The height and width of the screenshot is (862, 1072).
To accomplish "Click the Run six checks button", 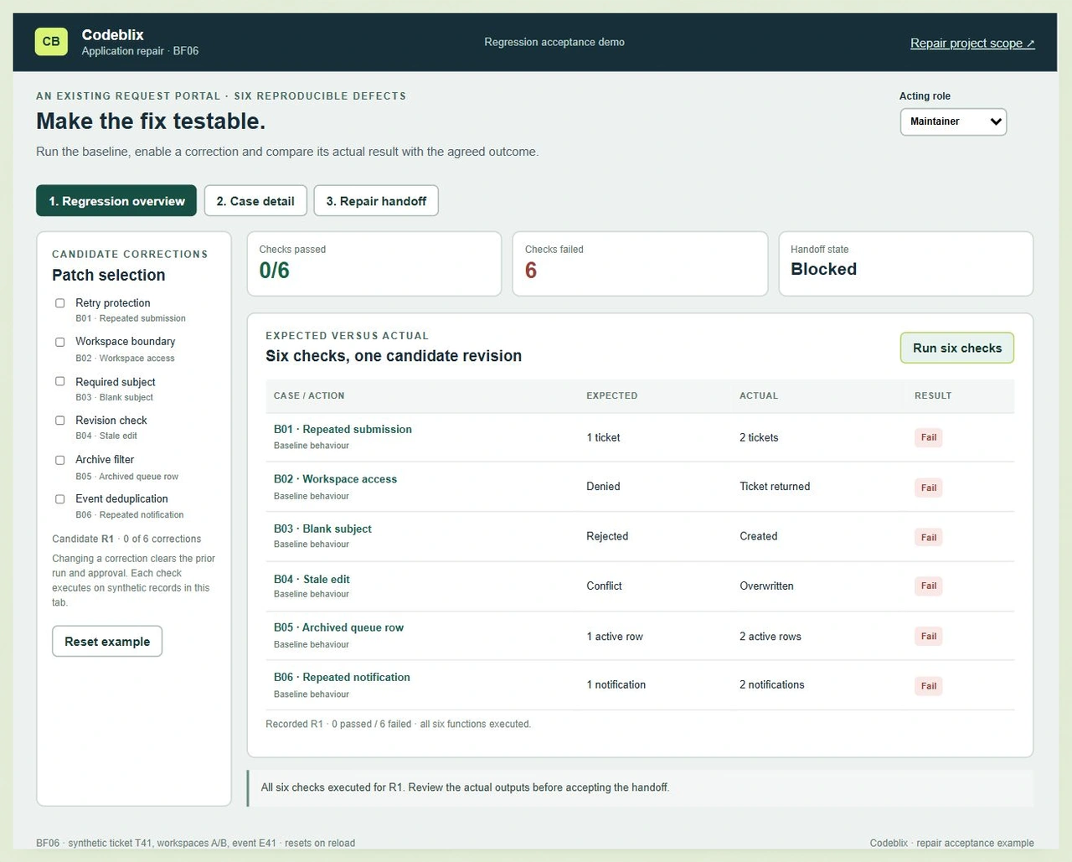I will [957, 348].
